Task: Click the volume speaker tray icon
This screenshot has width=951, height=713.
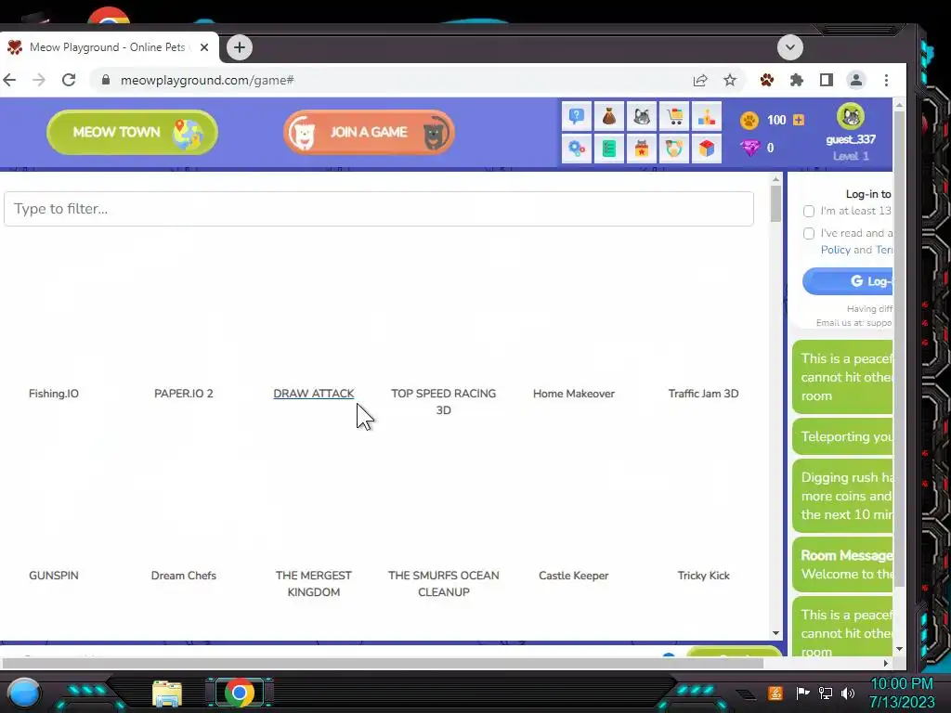Action: coord(848,693)
